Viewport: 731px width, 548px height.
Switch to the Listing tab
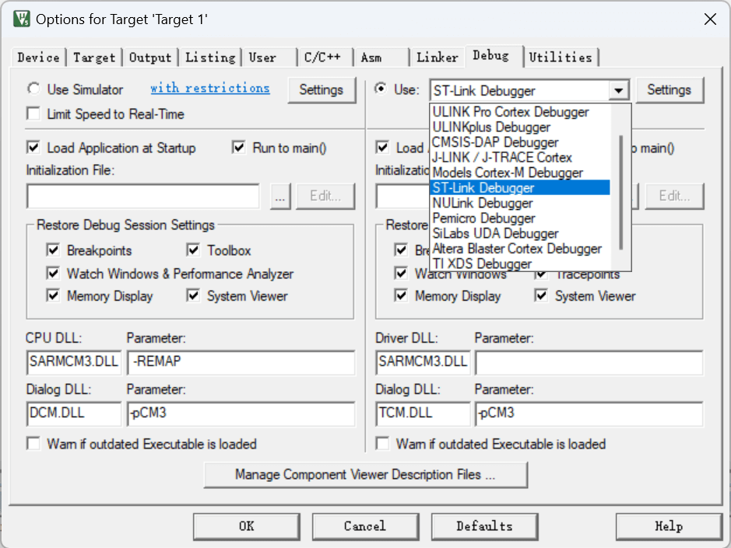tap(210, 58)
